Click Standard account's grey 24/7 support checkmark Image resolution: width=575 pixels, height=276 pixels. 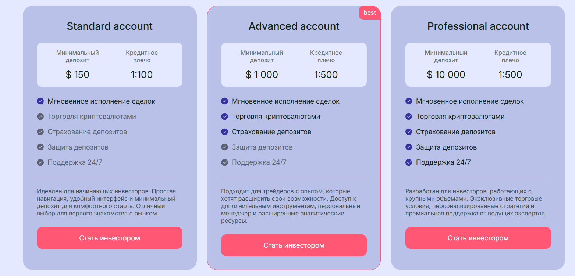[40, 162]
